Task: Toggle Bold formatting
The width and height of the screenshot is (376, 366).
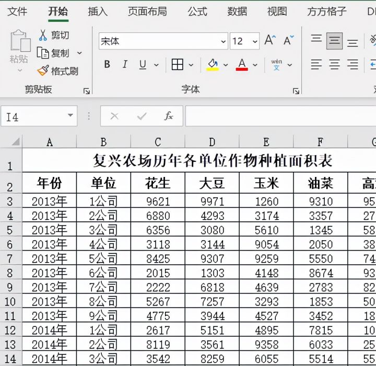Action: click(107, 64)
